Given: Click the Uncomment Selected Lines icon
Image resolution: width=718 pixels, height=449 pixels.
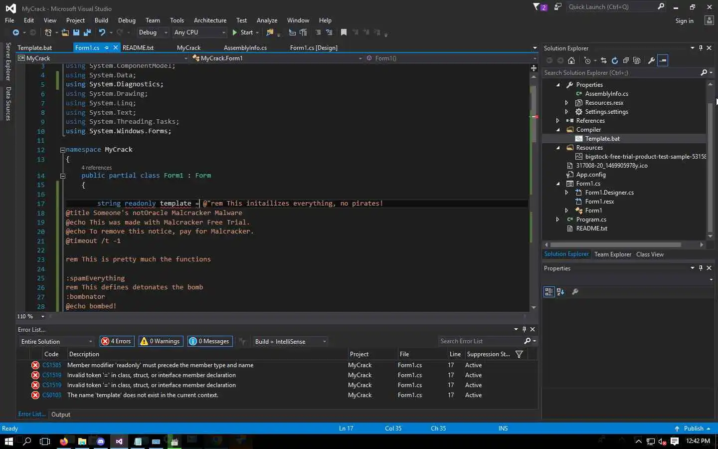Looking at the screenshot, I should (x=329, y=32).
